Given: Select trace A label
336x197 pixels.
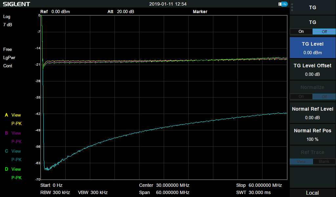Looking at the screenshot, I should click(x=7, y=115).
